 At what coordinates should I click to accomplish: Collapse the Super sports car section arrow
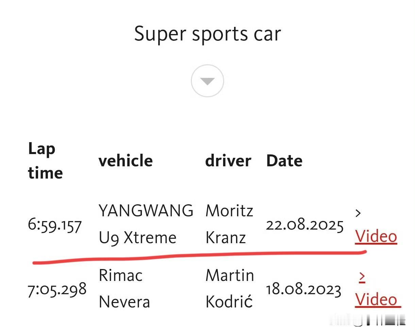point(207,81)
